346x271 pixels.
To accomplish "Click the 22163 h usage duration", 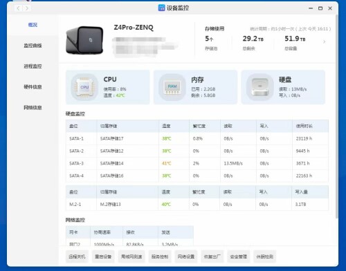I will 304,176.
